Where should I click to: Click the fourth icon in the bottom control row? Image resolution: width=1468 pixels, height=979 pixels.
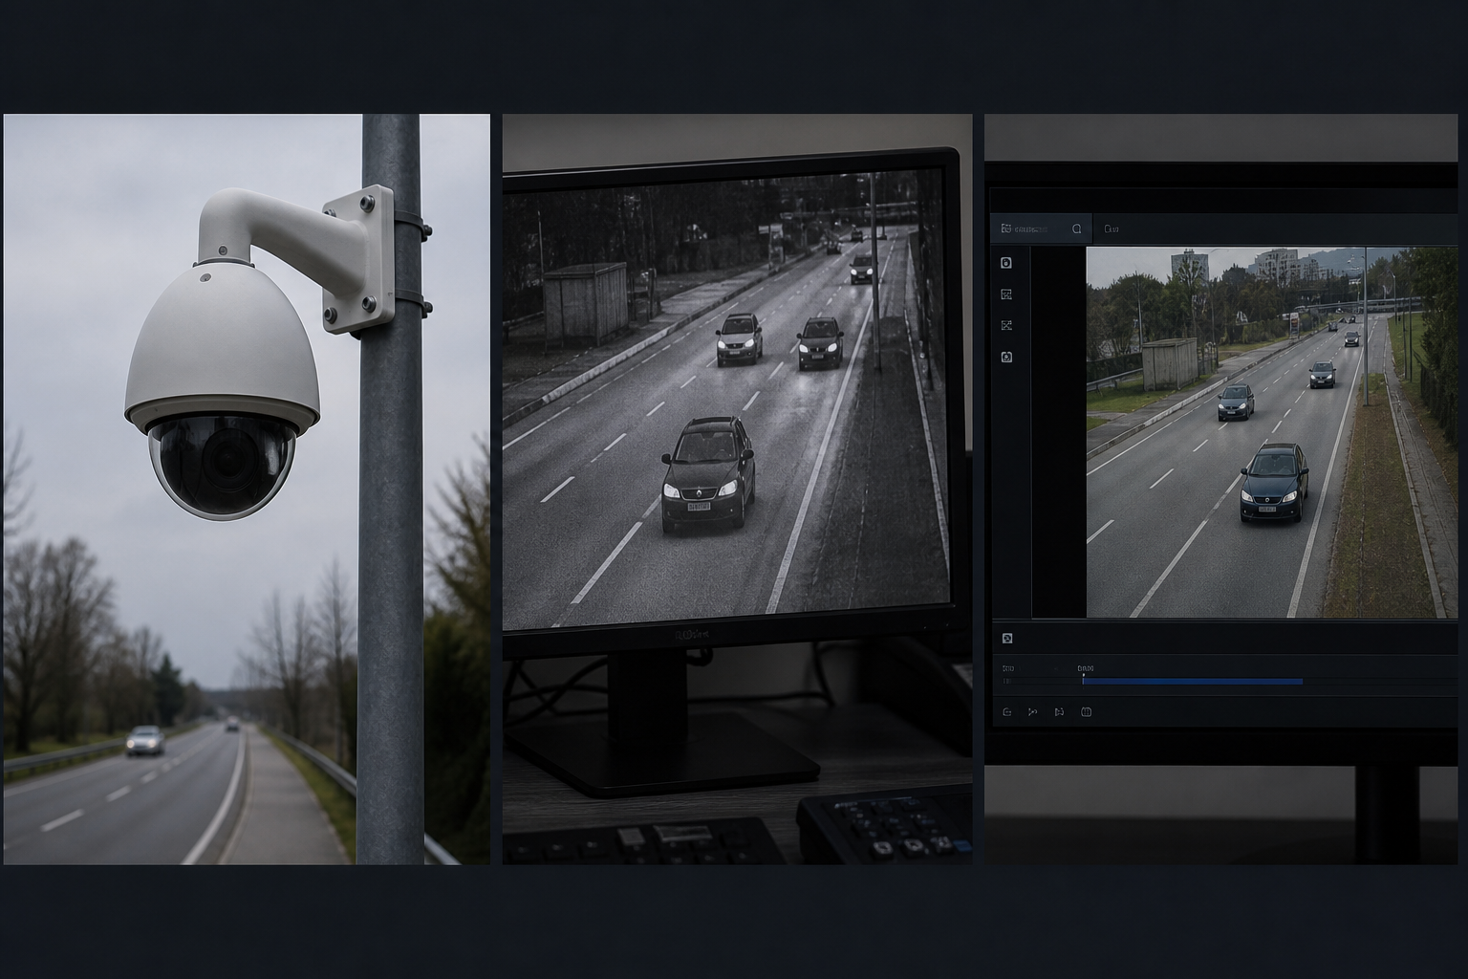(1086, 712)
